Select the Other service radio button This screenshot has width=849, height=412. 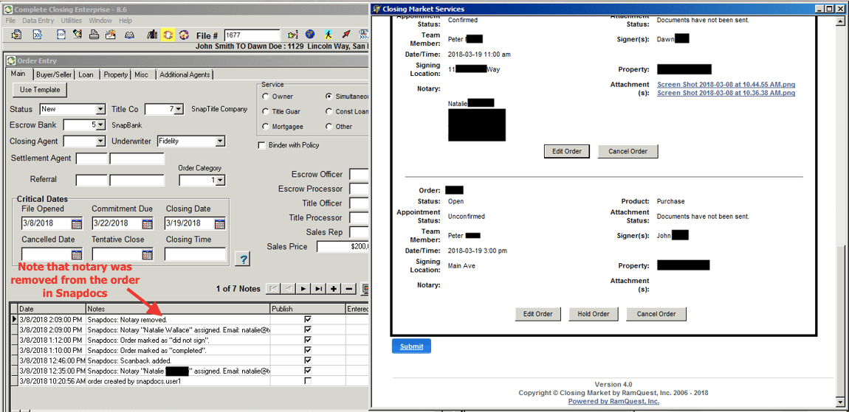click(329, 127)
